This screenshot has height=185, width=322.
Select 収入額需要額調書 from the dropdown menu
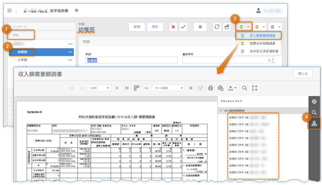[x=258, y=36]
